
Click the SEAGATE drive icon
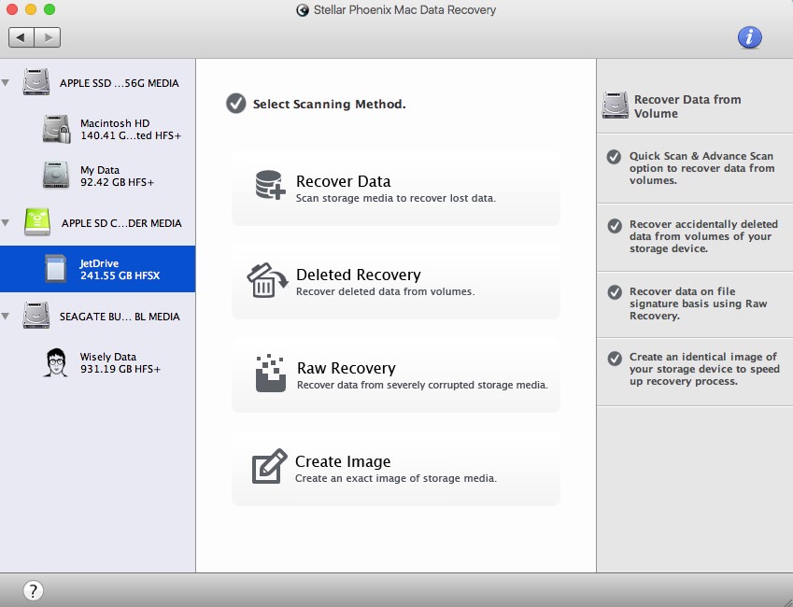click(x=36, y=315)
